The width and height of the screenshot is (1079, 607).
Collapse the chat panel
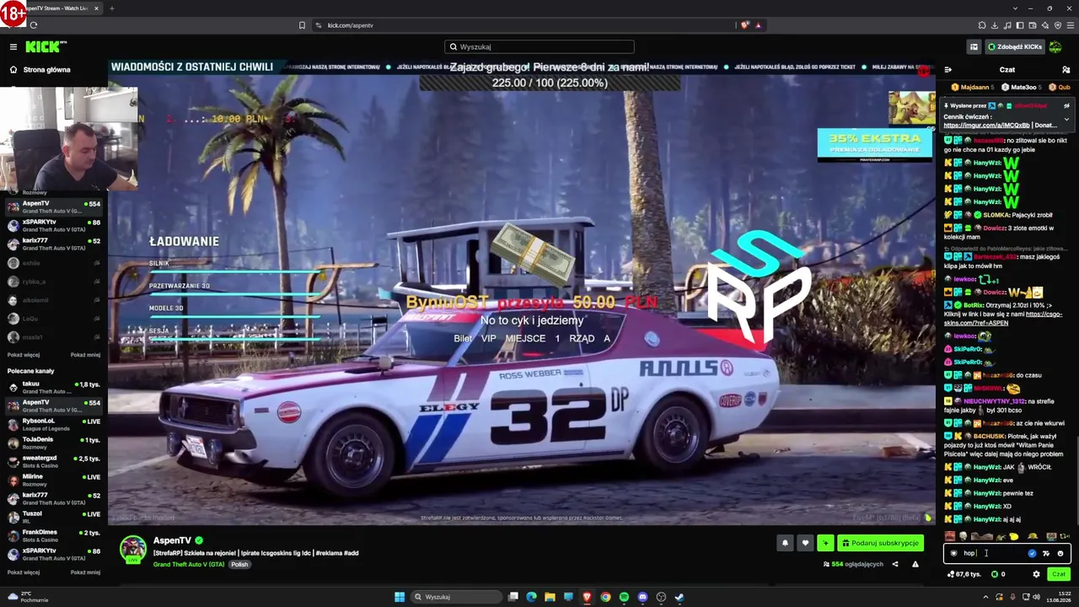point(947,70)
